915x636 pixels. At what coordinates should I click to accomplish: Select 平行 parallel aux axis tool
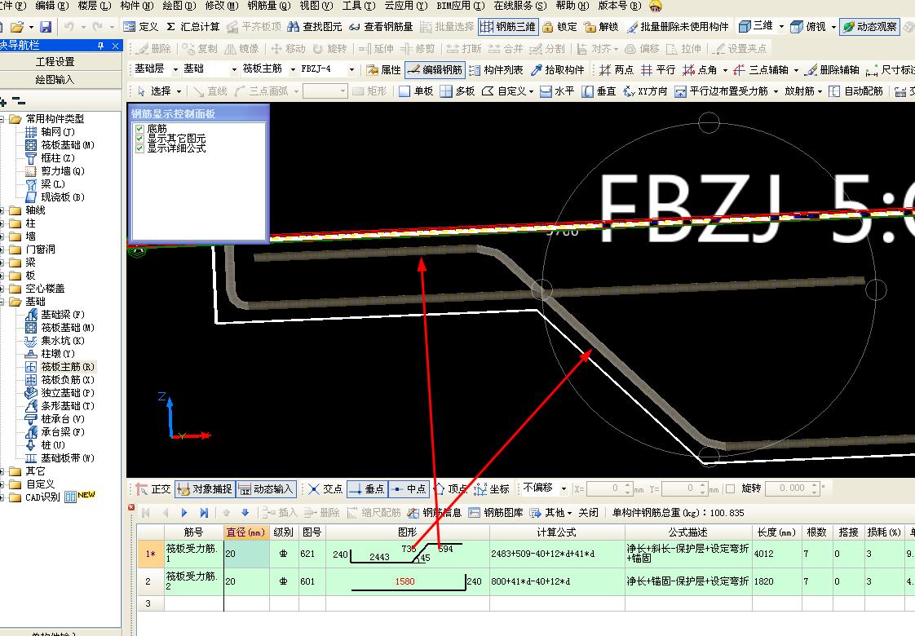tap(657, 70)
